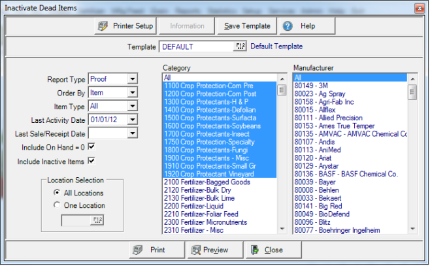The image size is (430, 266).
Task: Open the Report Type dropdown
Action: [x=133, y=79]
